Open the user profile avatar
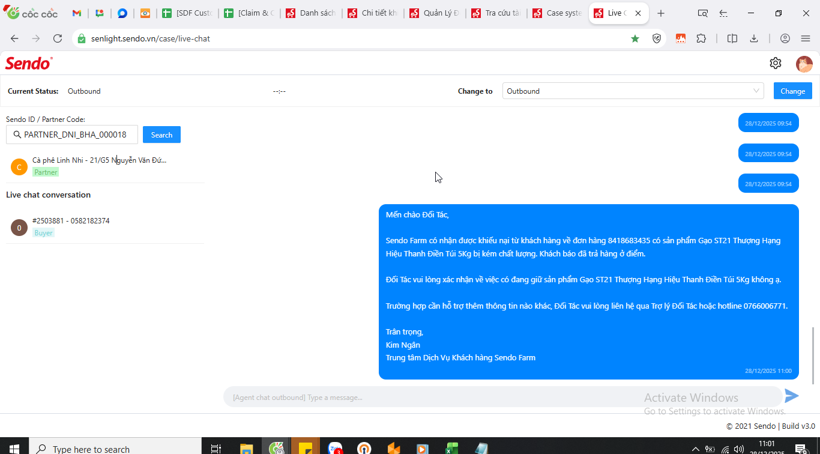The image size is (820, 454). (x=804, y=64)
